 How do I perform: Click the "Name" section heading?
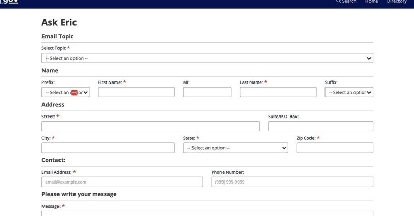point(50,71)
